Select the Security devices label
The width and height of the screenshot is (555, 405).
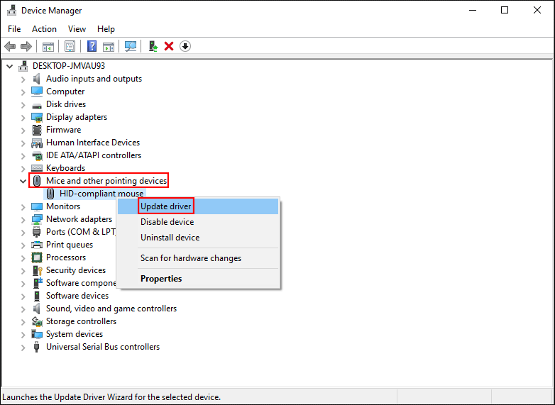(x=76, y=270)
